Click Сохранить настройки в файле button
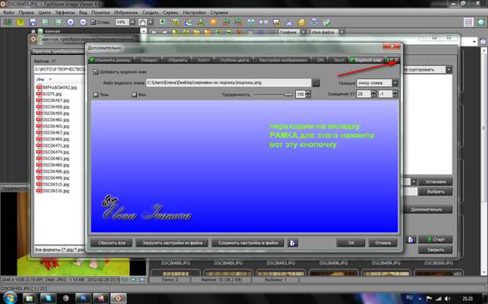Image resolution: width=488 pixels, height=304 pixels. click(248, 243)
